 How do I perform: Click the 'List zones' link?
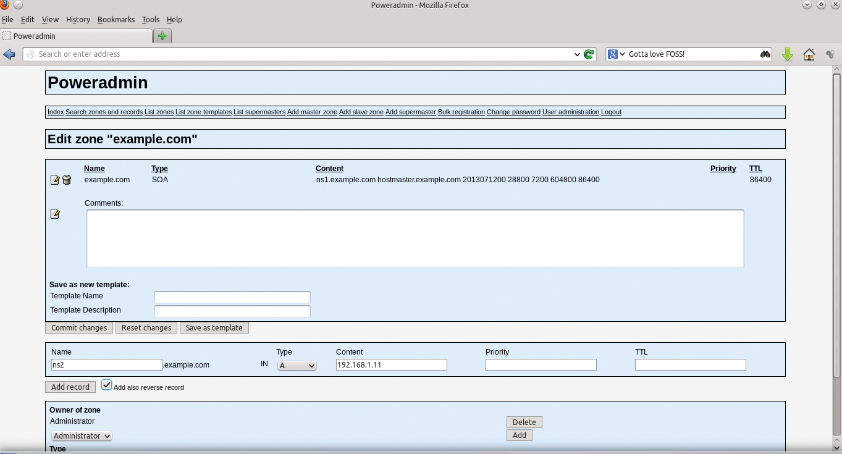click(x=159, y=112)
